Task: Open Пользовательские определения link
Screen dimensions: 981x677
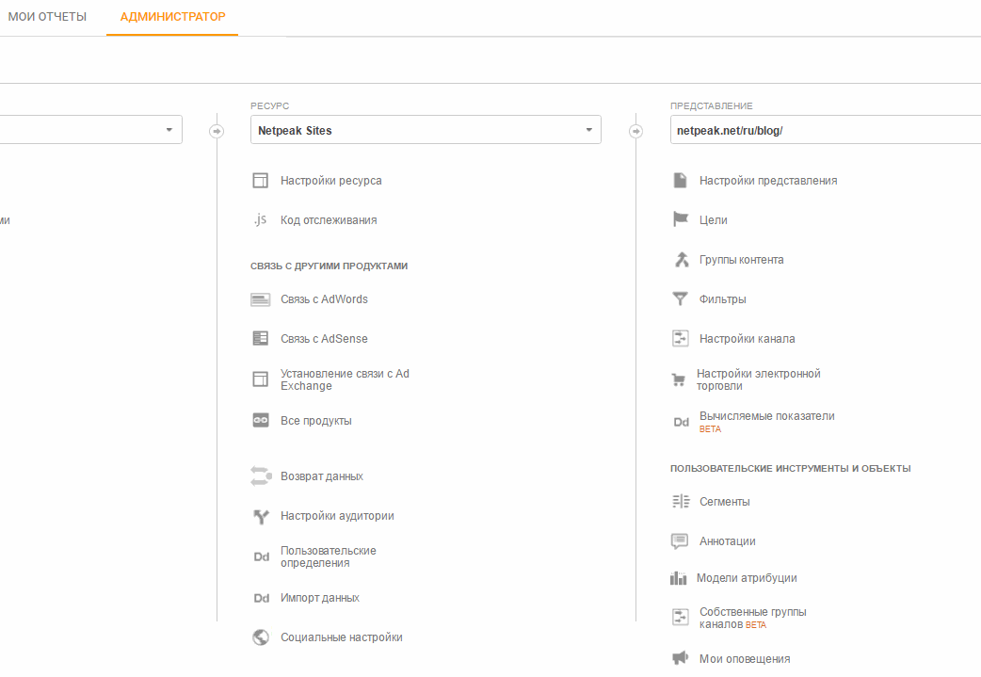Action: click(329, 556)
